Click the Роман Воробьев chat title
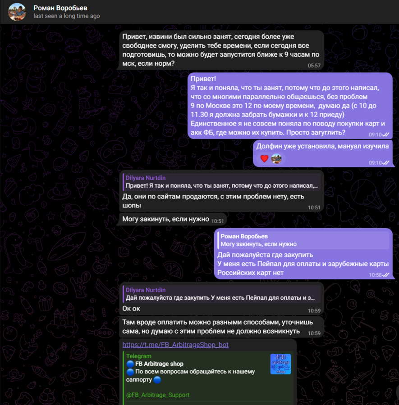Screen dimensions: 399x405 point(60,8)
